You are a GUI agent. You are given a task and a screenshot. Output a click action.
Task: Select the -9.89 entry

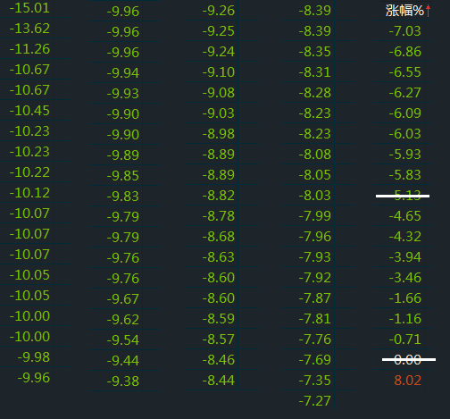pos(123,155)
